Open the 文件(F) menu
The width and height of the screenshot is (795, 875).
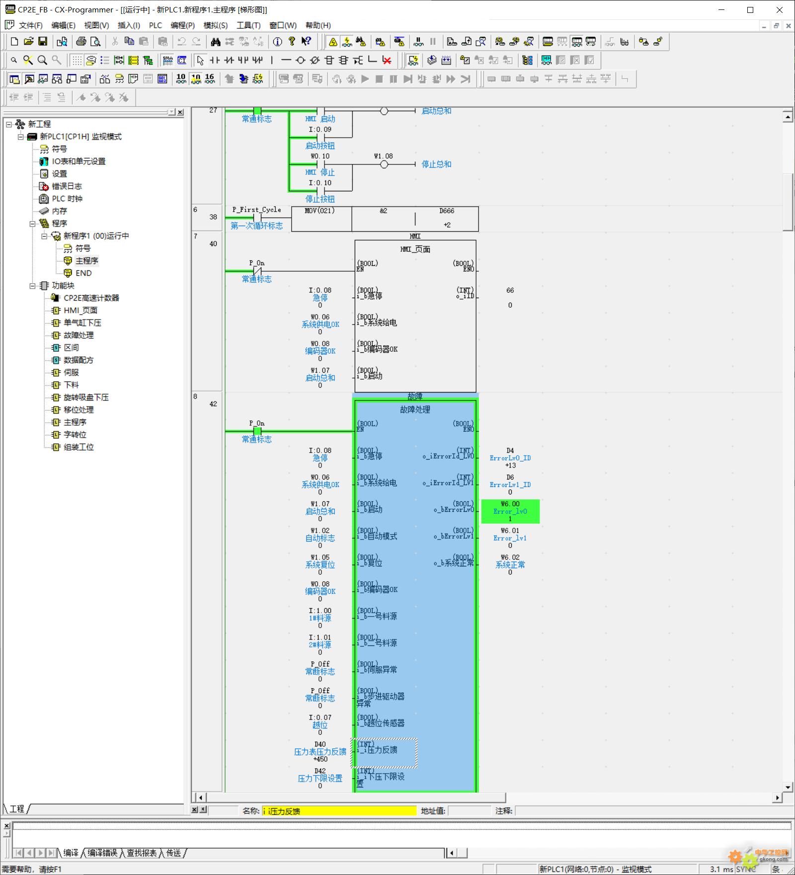31,25
